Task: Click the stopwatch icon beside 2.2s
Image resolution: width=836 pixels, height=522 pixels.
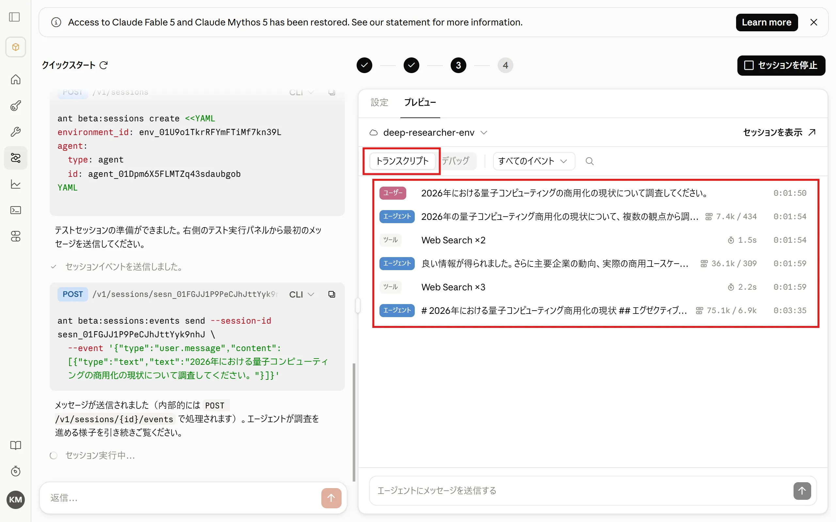Action: click(731, 287)
